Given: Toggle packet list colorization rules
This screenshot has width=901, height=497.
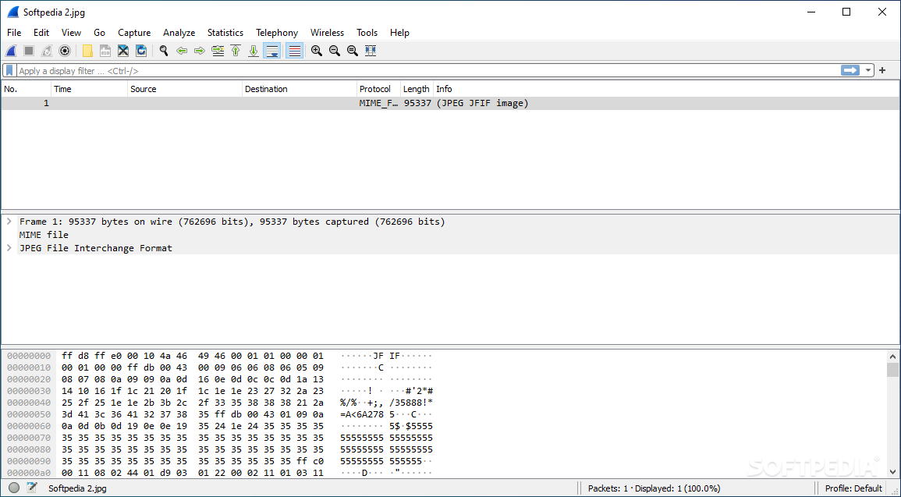Looking at the screenshot, I should [294, 51].
